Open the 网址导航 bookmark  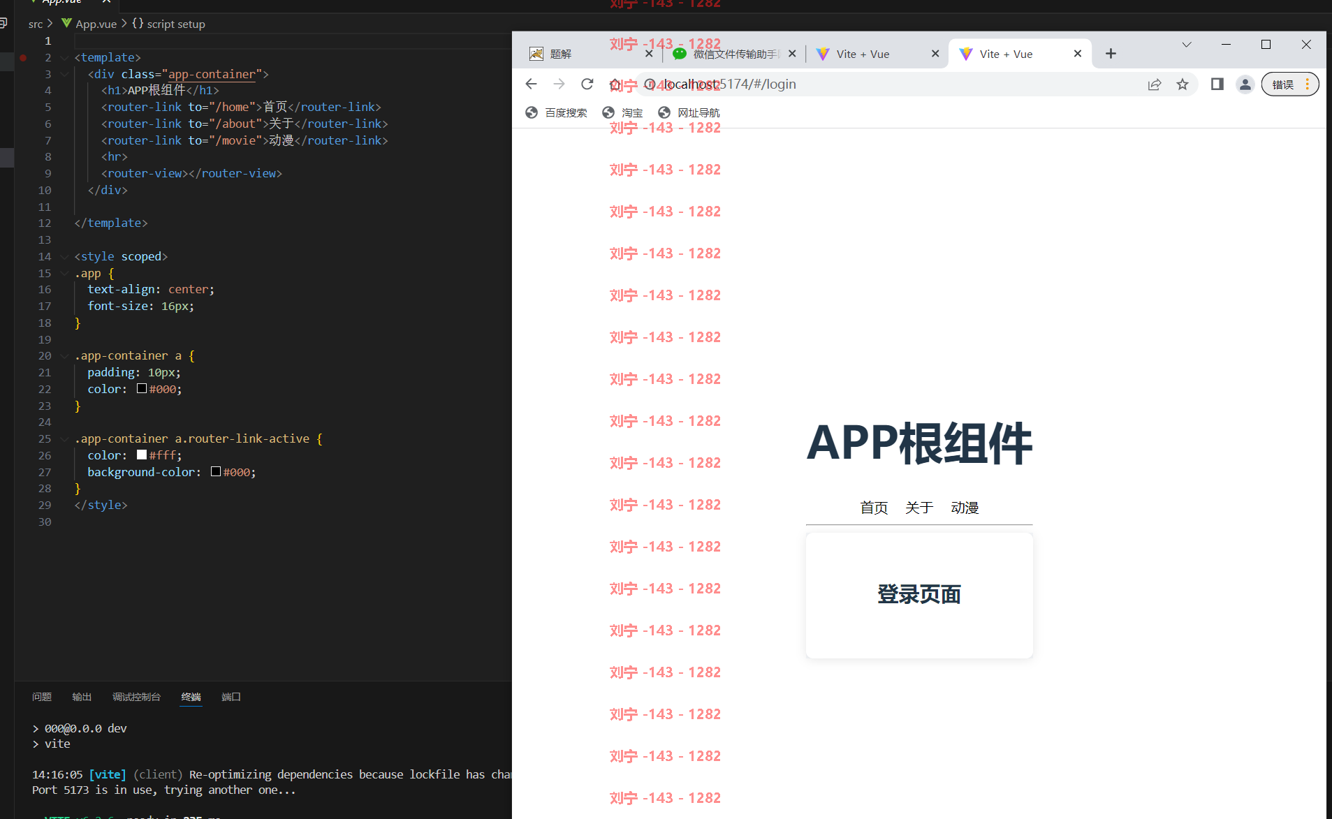pyautogui.click(x=689, y=112)
